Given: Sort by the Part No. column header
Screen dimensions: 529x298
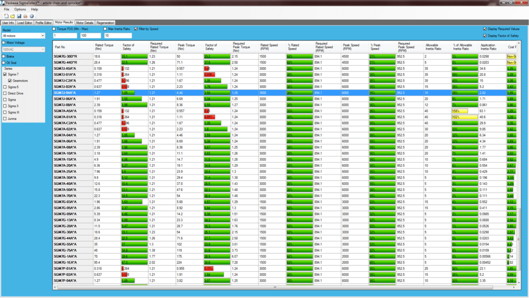Looking at the screenshot, I should pyautogui.click(x=73, y=47).
